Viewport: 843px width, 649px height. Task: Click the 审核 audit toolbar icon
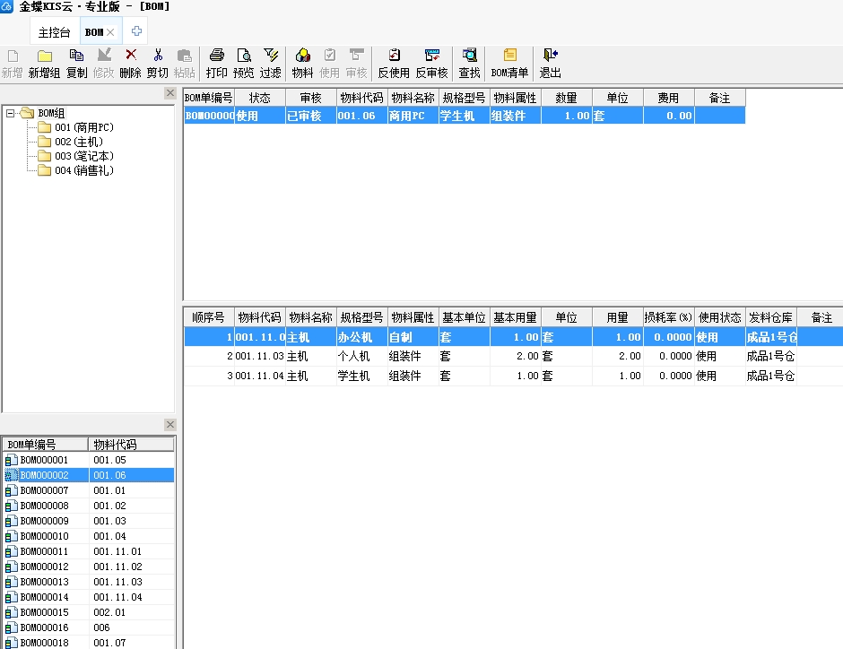356,63
